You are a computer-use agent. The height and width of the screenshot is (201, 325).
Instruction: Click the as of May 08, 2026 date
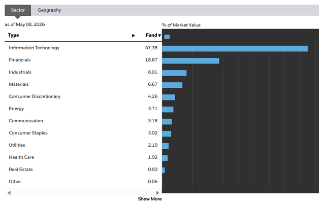[x=25, y=24]
